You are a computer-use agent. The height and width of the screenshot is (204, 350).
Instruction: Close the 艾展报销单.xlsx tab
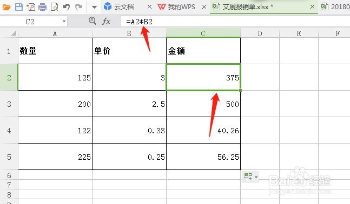313,7
